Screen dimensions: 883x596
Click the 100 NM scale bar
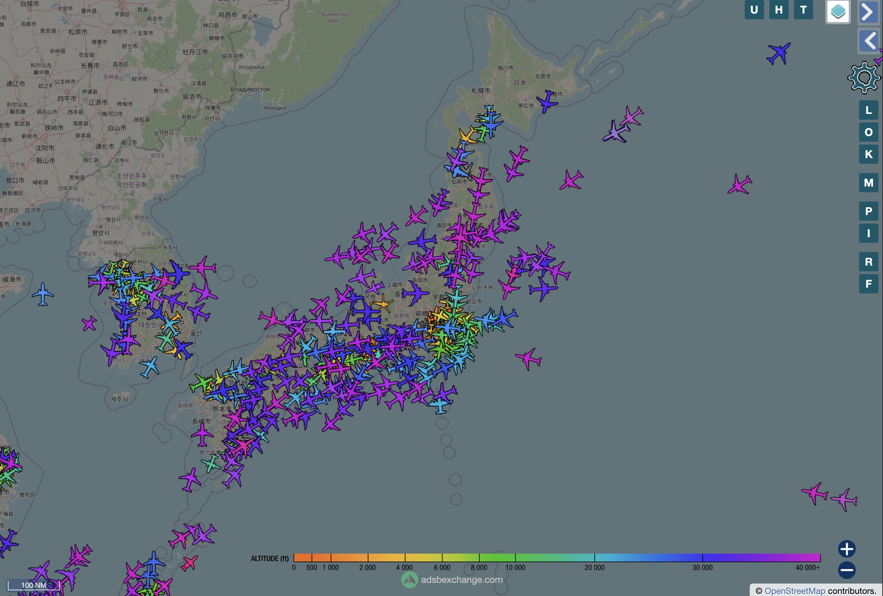click(x=34, y=585)
